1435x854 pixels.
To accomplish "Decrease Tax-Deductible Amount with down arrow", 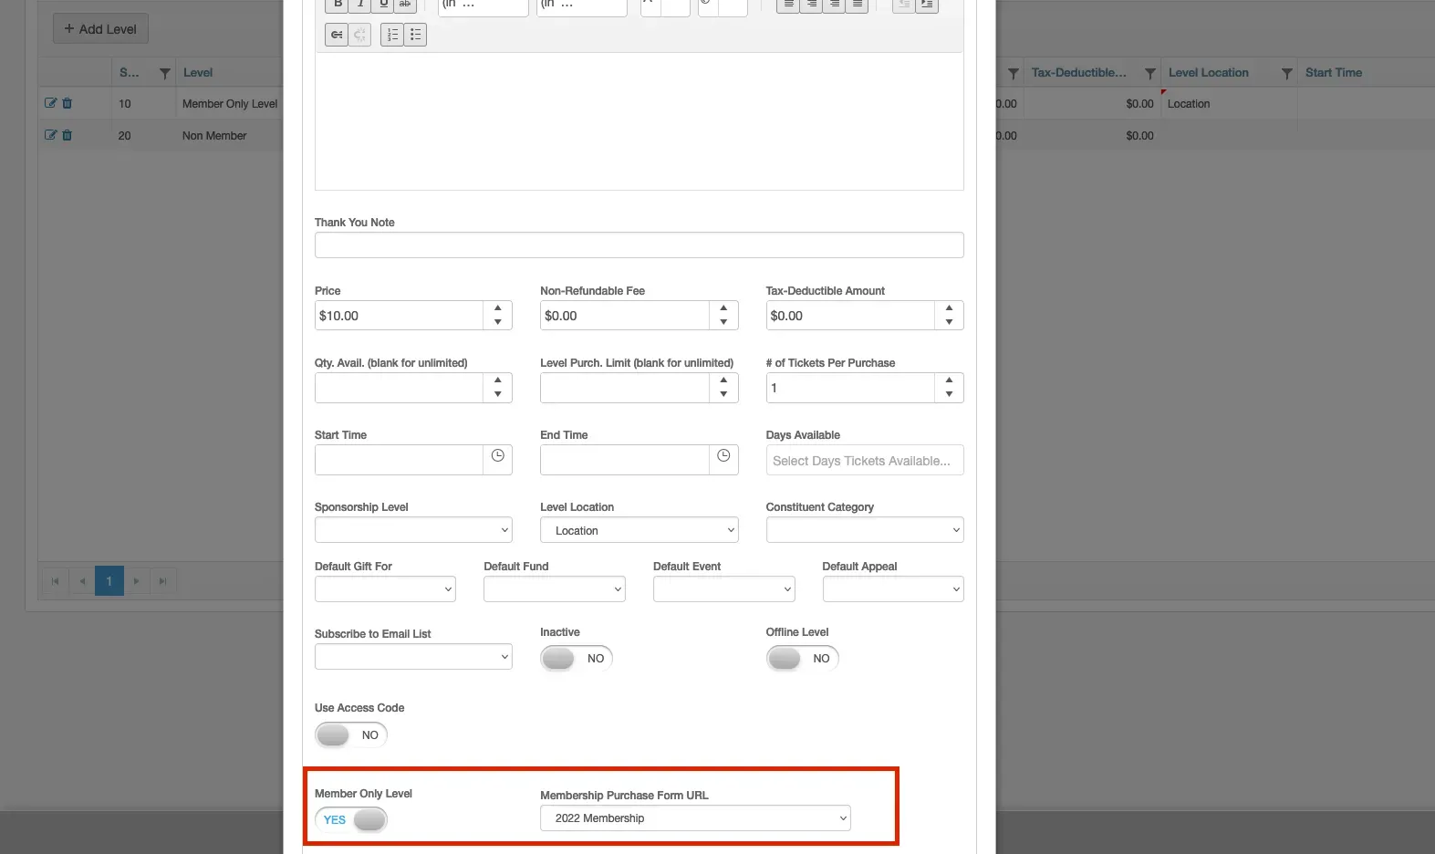I will pyautogui.click(x=950, y=322).
